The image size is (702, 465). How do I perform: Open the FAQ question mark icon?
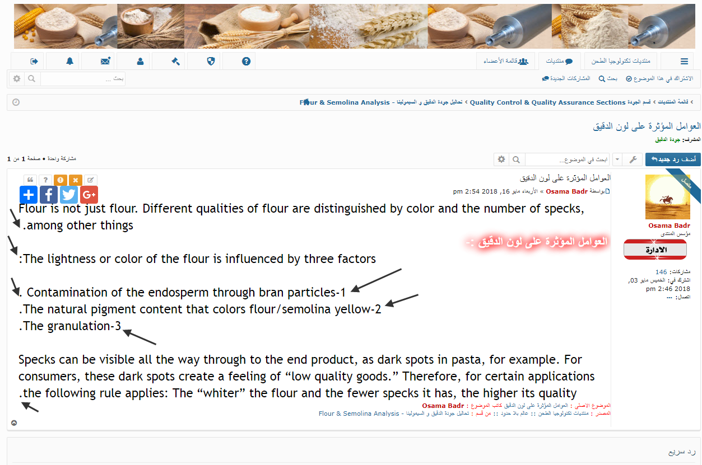coord(246,61)
